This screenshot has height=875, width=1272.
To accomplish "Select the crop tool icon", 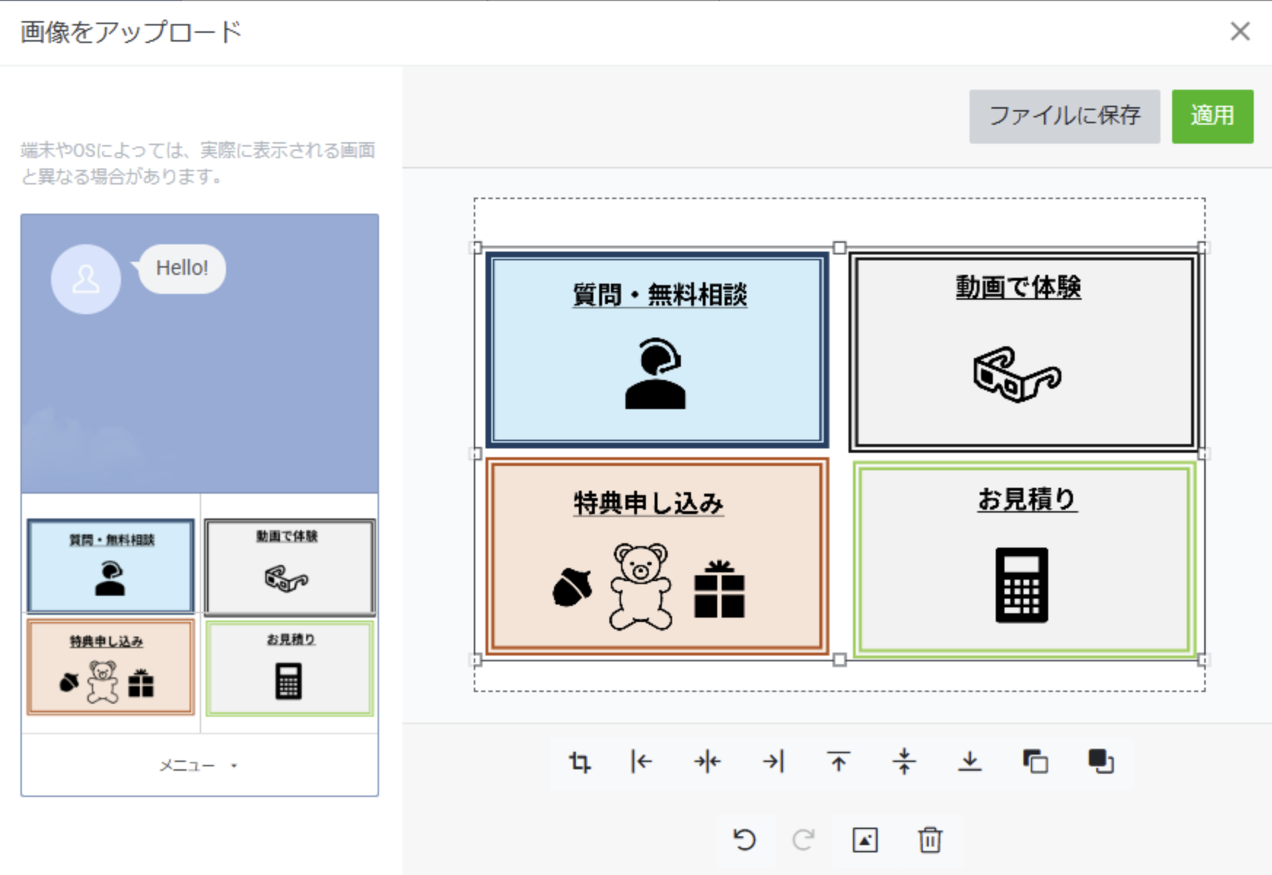I will (x=580, y=762).
